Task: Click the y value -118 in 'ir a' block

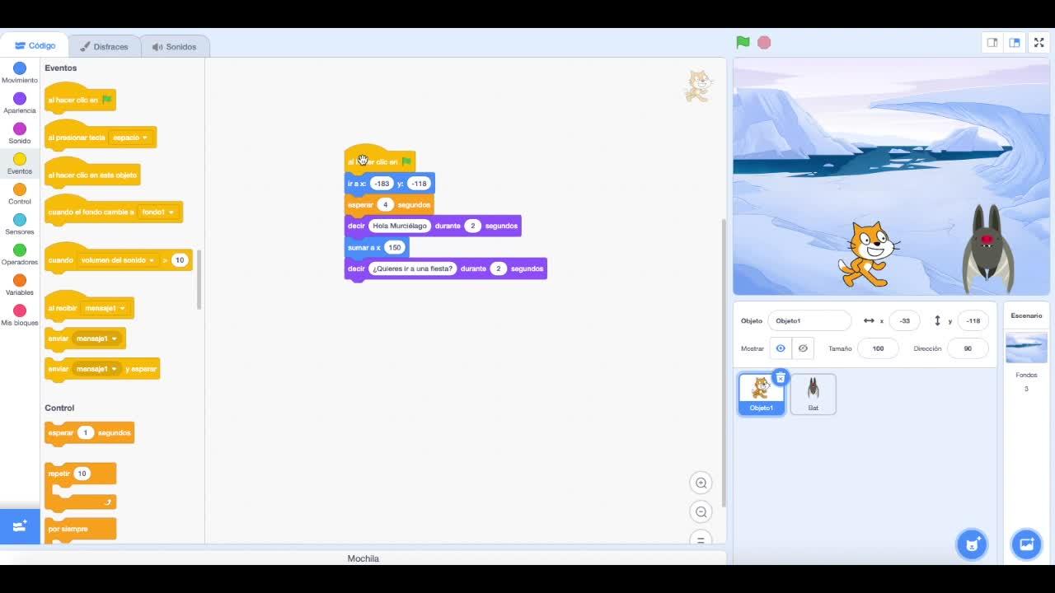Action: click(419, 184)
